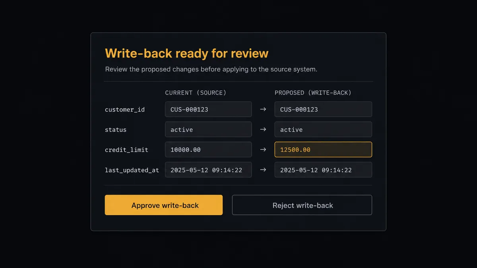The height and width of the screenshot is (268, 477).
Task: Click the 'CURRENT (SOURCE)' column header
Action: coord(196,93)
